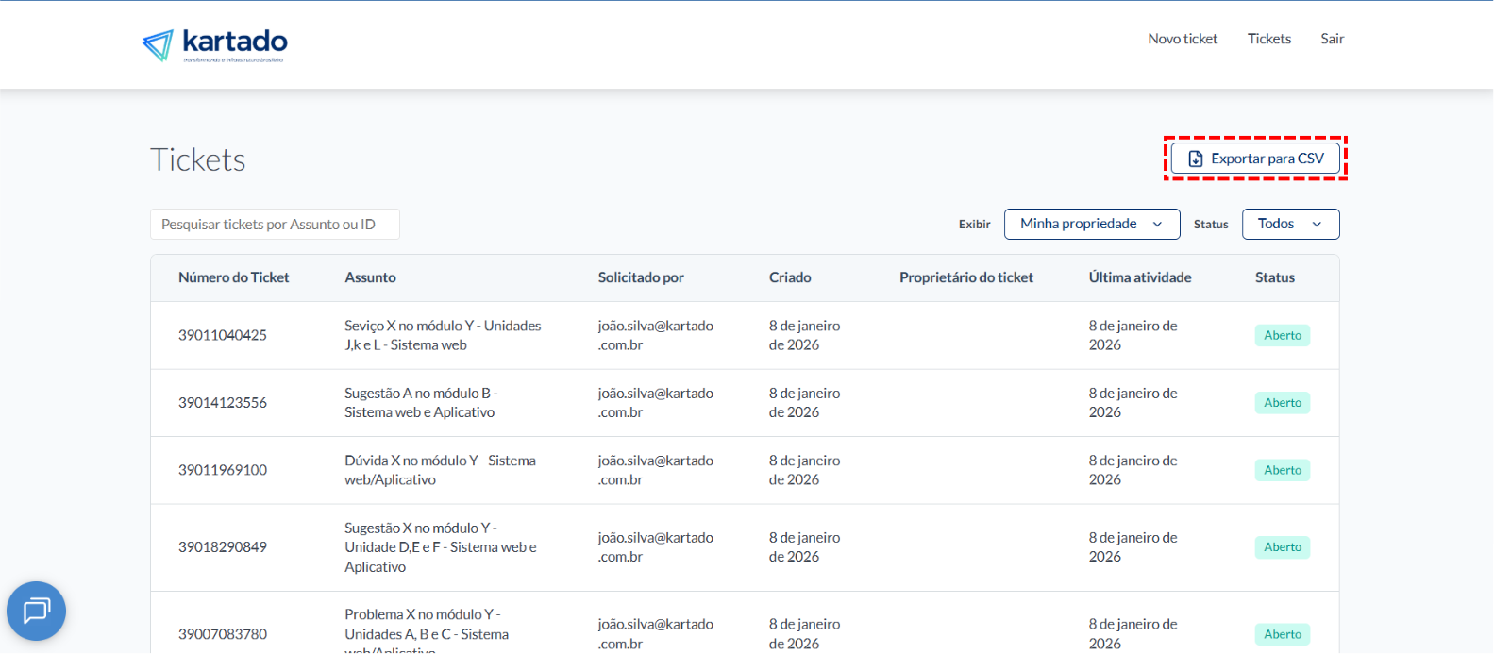
Task: Click Aberto badge on ticket 39018290849
Action: [x=1282, y=547]
